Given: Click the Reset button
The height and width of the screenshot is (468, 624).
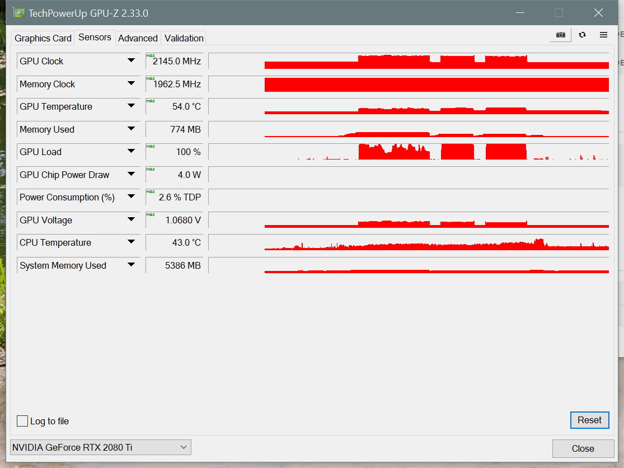Looking at the screenshot, I should tap(589, 420).
